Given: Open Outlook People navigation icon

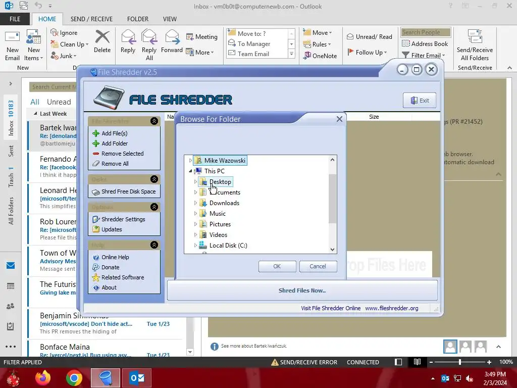Looking at the screenshot, I should (x=11, y=306).
